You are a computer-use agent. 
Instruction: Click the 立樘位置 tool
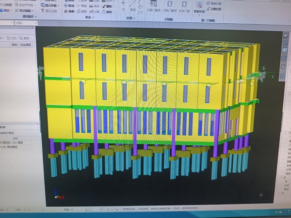tap(215, 8)
